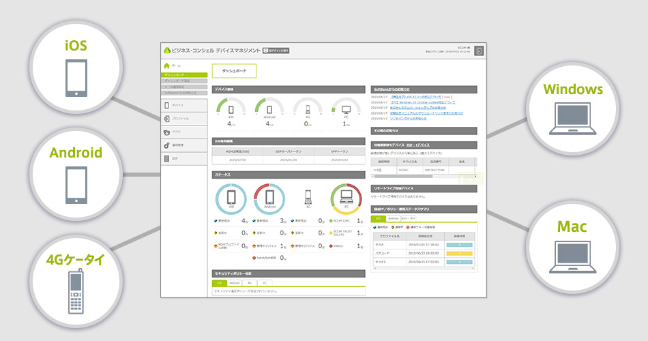Select 4Gケータイ tab in policy status summary
The height and width of the screenshot is (341, 648).
pyautogui.click(x=409, y=219)
